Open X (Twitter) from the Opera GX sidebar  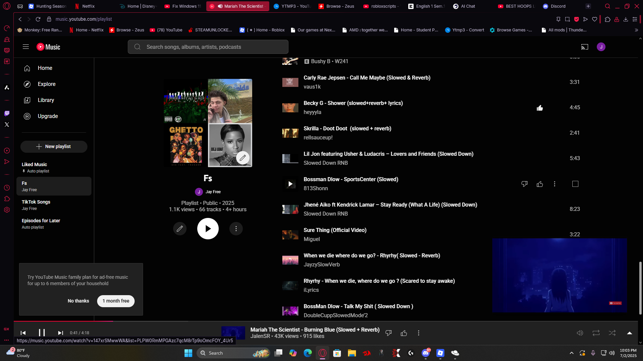7,124
